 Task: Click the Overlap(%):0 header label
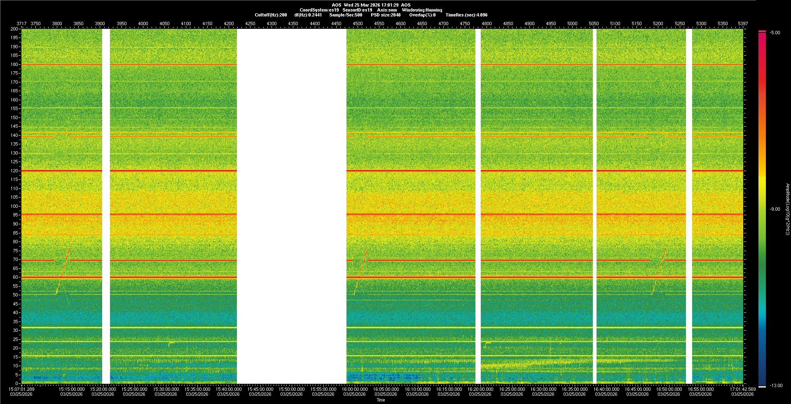click(422, 15)
